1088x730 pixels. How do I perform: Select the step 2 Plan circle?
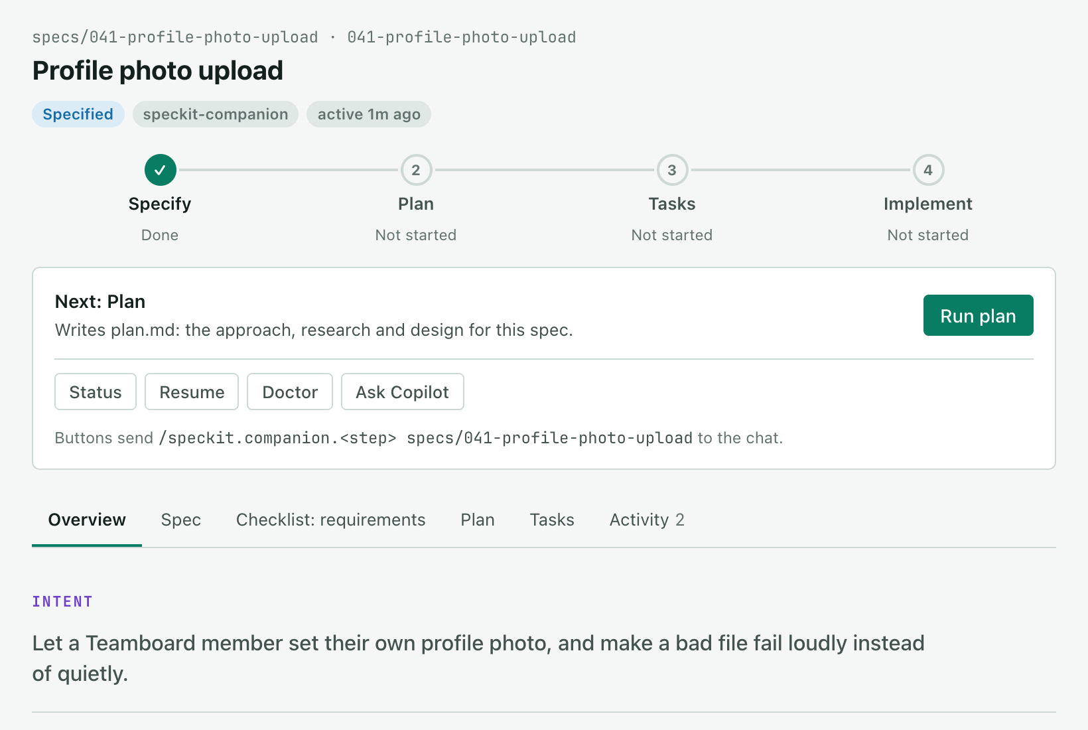[x=416, y=170]
